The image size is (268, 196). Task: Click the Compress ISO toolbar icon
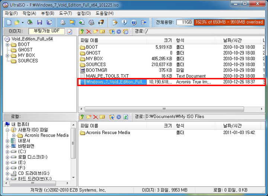click(73, 22)
